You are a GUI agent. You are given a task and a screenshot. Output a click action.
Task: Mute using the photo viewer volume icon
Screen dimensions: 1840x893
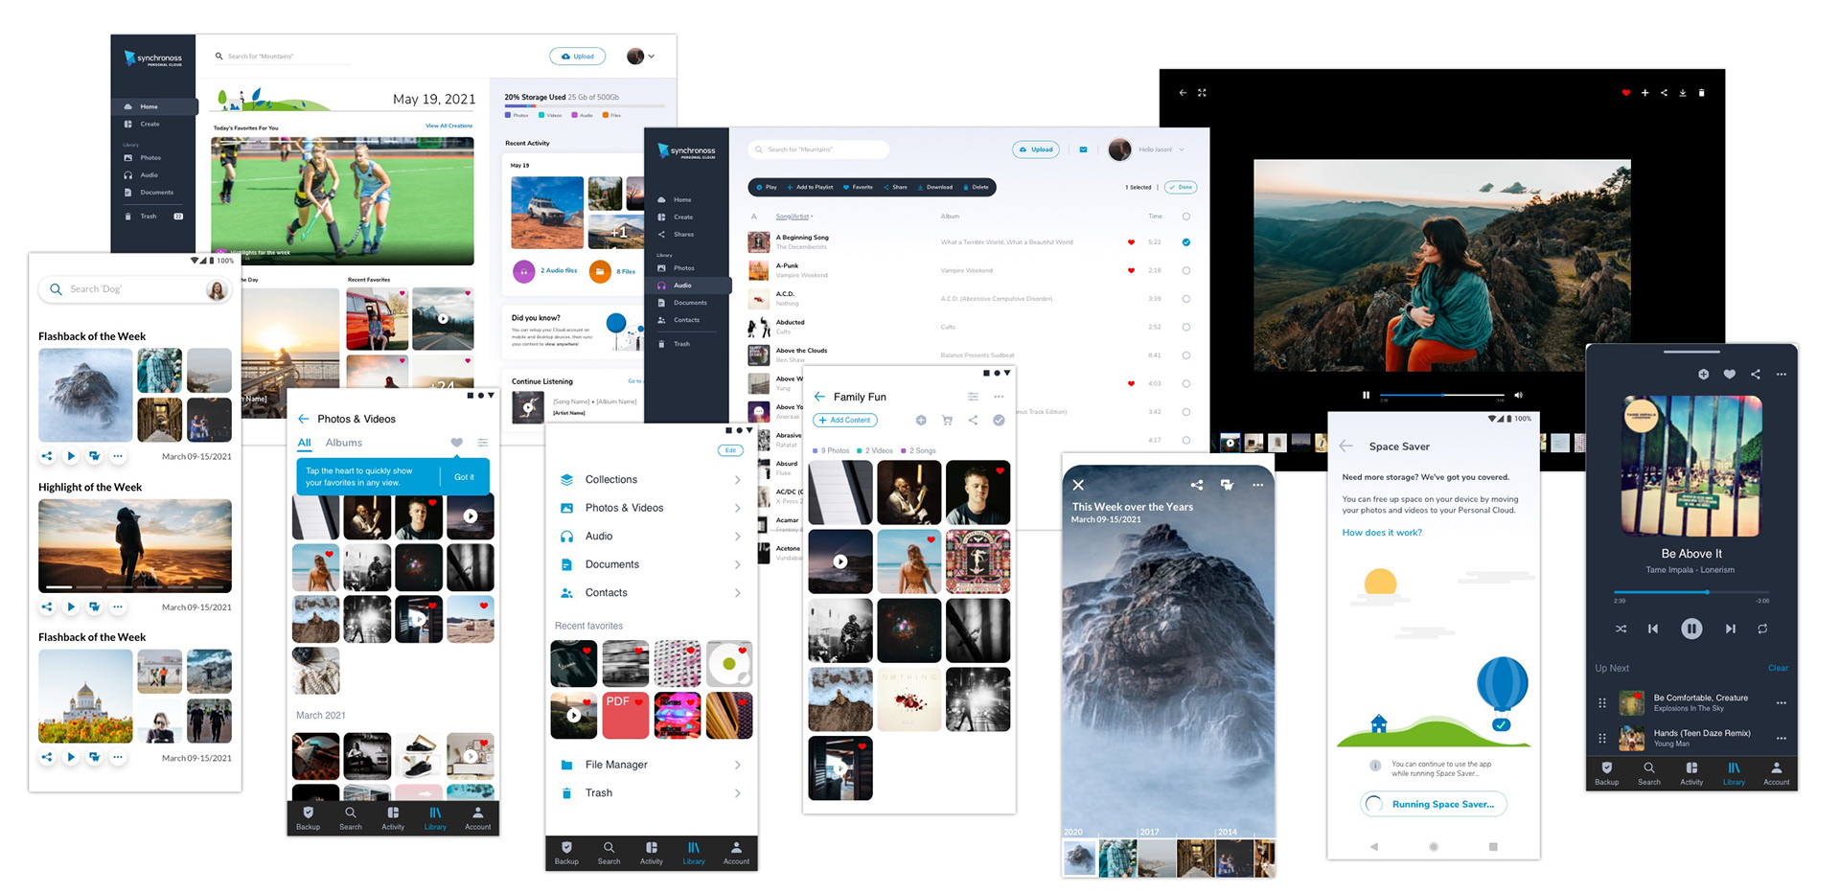click(1518, 395)
